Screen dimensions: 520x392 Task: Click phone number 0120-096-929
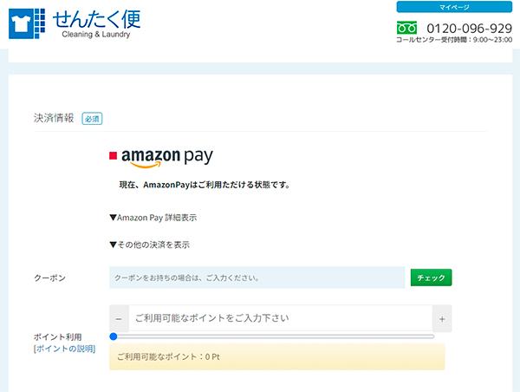pyautogui.click(x=469, y=29)
